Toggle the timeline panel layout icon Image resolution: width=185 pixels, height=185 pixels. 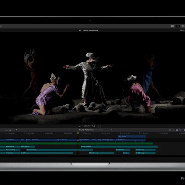coord(178,26)
